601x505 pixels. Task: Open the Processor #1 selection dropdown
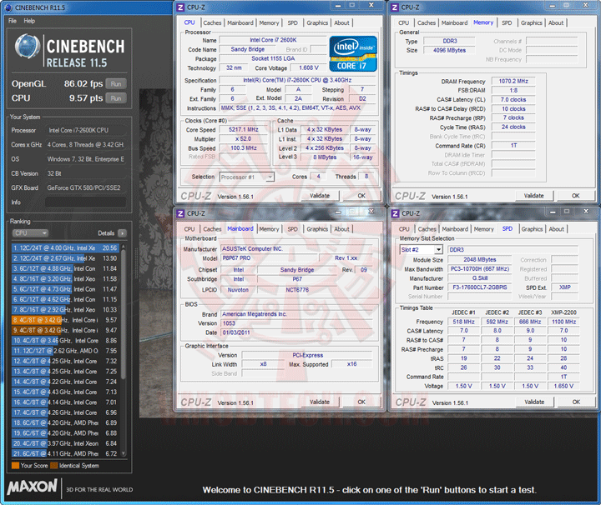(x=247, y=177)
